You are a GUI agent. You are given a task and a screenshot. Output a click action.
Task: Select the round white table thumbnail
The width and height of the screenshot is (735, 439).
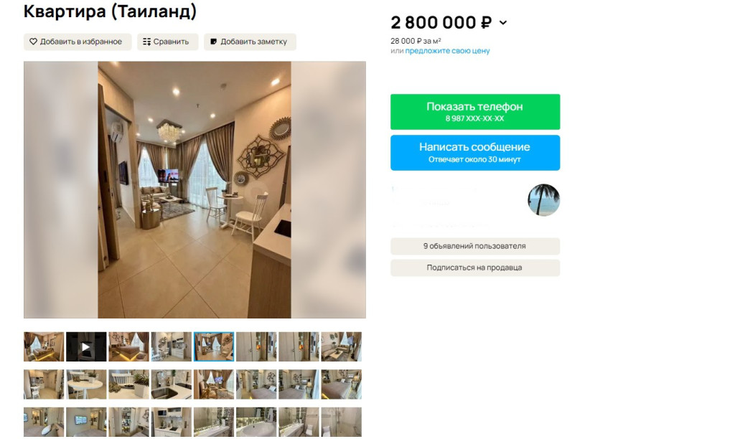tap(86, 384)
